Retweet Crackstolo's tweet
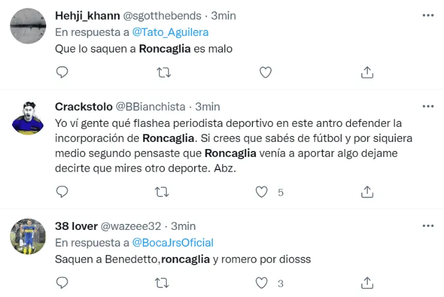Image resolution: width=444 pixels, height=297 pixels. (x=163, y=192)
